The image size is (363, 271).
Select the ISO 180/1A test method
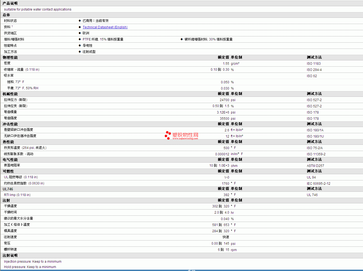coord(315,130)
